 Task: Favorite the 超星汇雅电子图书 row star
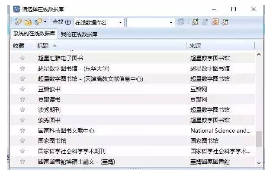coord(22,58)
